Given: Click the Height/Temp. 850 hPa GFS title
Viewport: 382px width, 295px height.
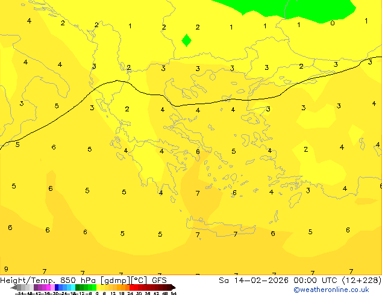Looking at the screenshot, I should click(x=83, y=281).
